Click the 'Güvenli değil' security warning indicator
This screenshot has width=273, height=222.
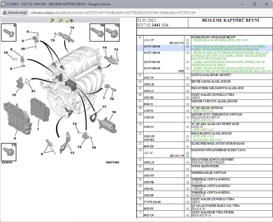pyautogui.click(x=15, y=13)
